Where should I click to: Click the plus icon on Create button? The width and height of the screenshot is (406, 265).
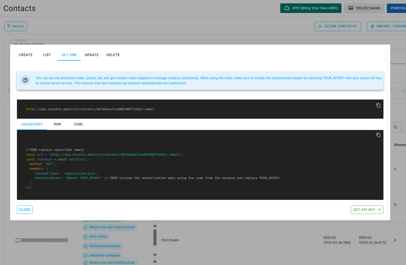[x=9, y=26]
